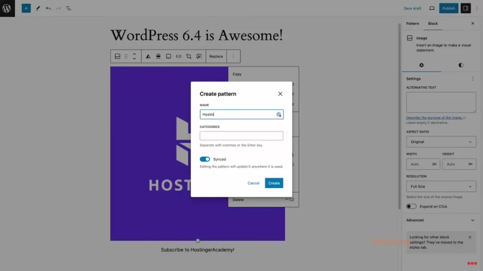
Task: Click the block drag handle
Action: click(126, 56)
